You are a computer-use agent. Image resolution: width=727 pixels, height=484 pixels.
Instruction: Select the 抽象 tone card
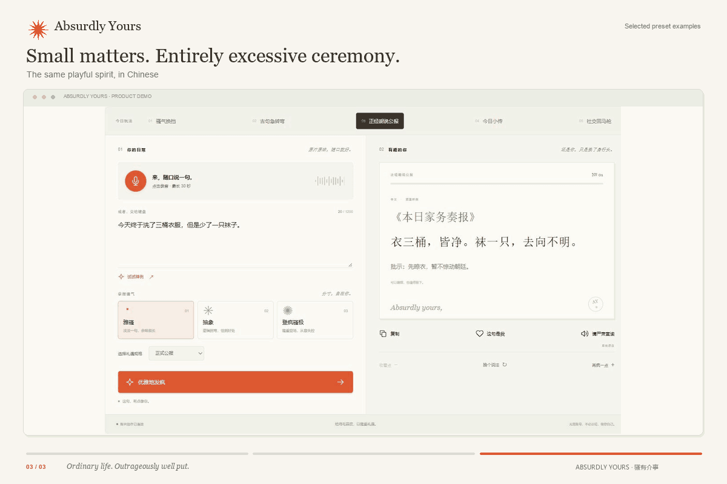click(236, 320)
